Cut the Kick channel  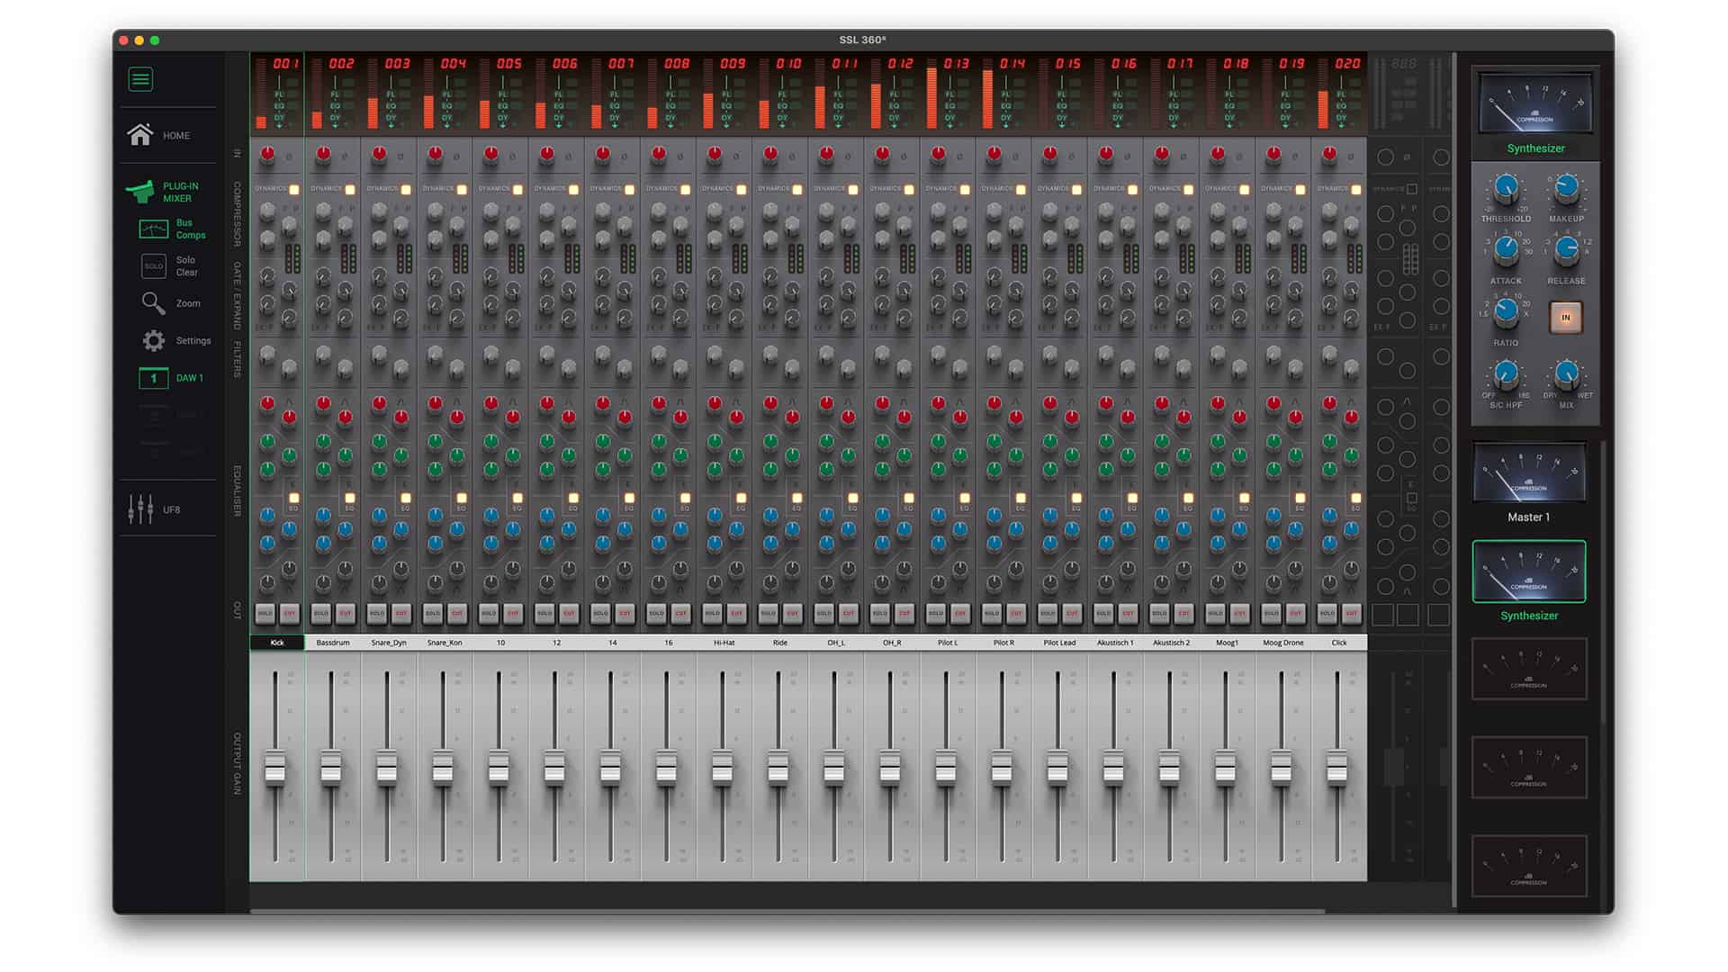point(290,613)
